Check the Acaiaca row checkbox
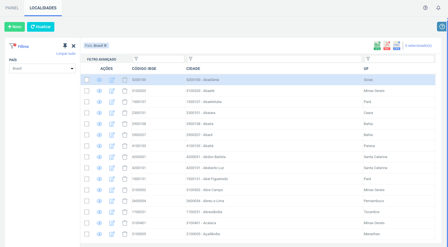This screenshot has width=448, height=247. [x=87, y=223]
